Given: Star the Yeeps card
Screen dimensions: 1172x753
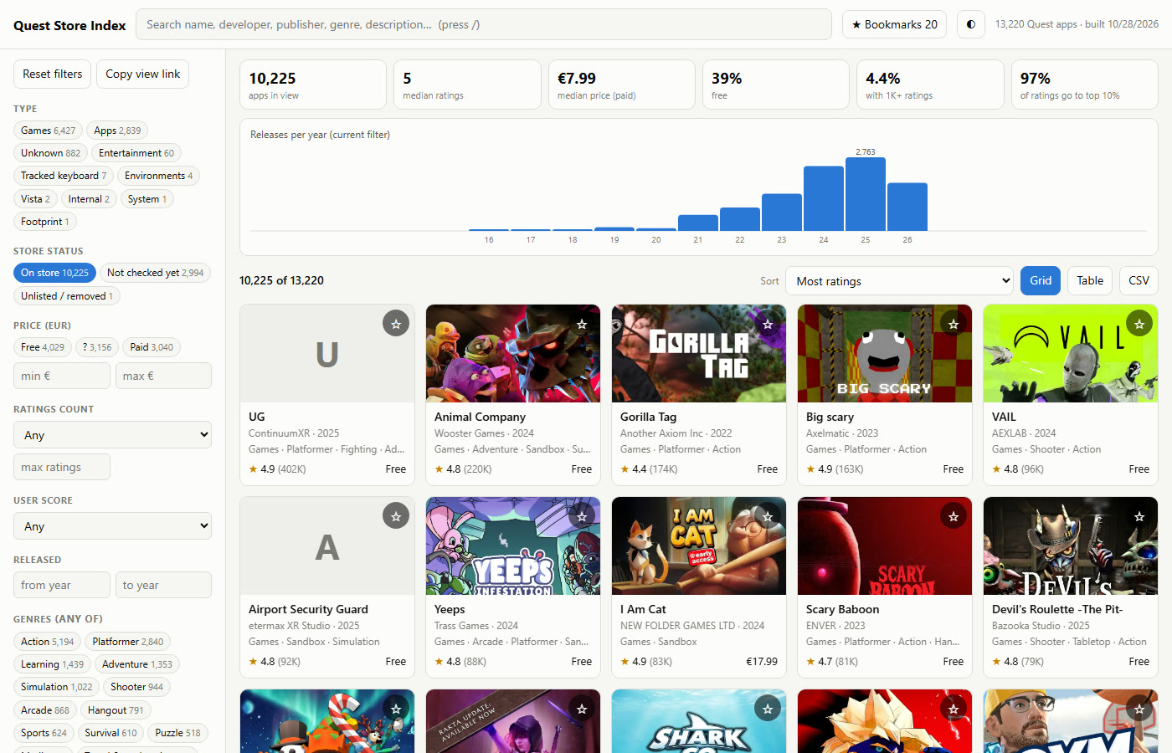Looking at the screenshot, I should point(582,516).
